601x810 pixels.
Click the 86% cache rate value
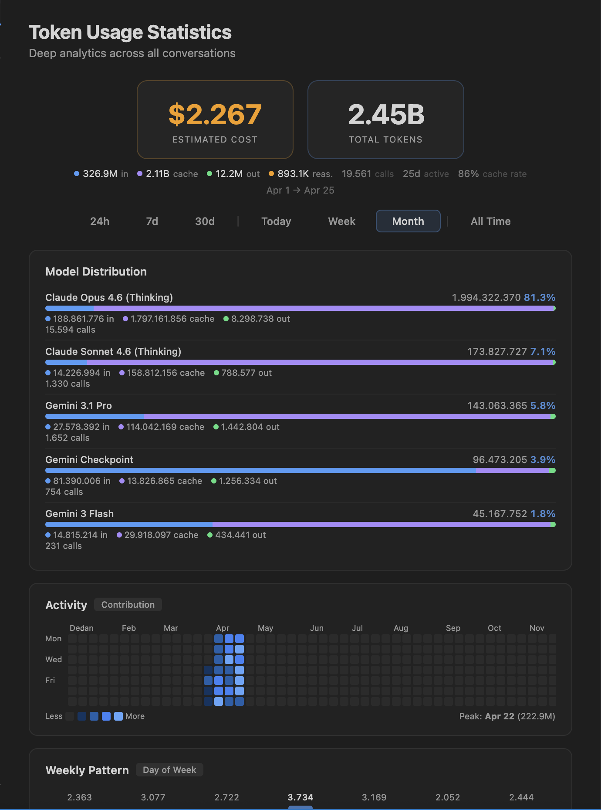492,174
